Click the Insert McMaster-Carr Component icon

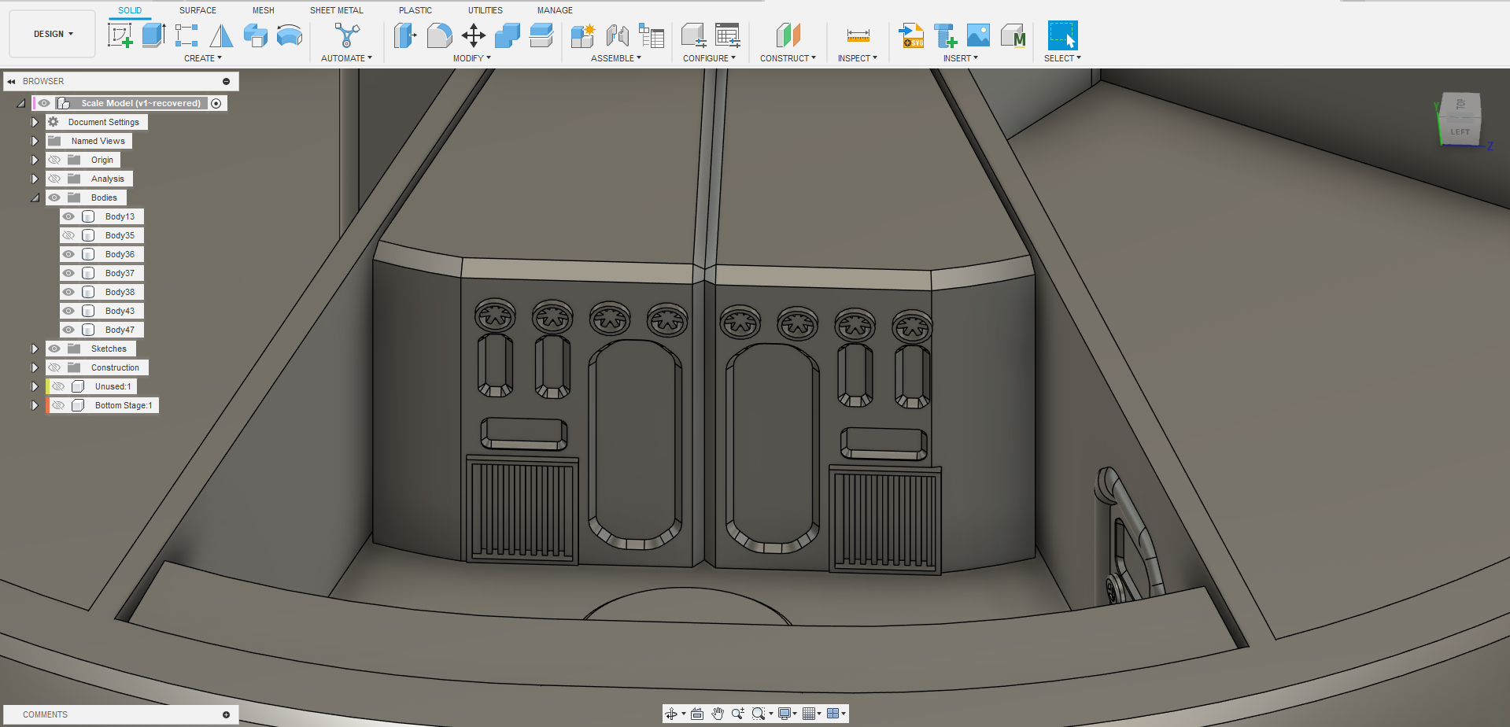coord(1013,35)
